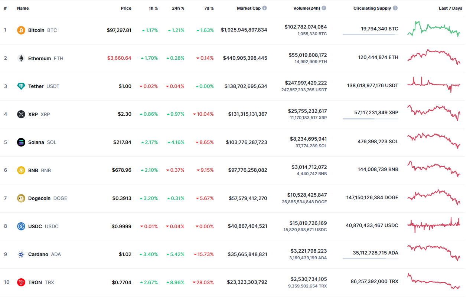Open the Cardano ADA coin page
Viewport: 473px width, 299px height.
point(45,254)
